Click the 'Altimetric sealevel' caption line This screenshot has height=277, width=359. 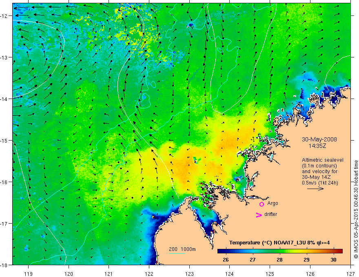(323, 160)
